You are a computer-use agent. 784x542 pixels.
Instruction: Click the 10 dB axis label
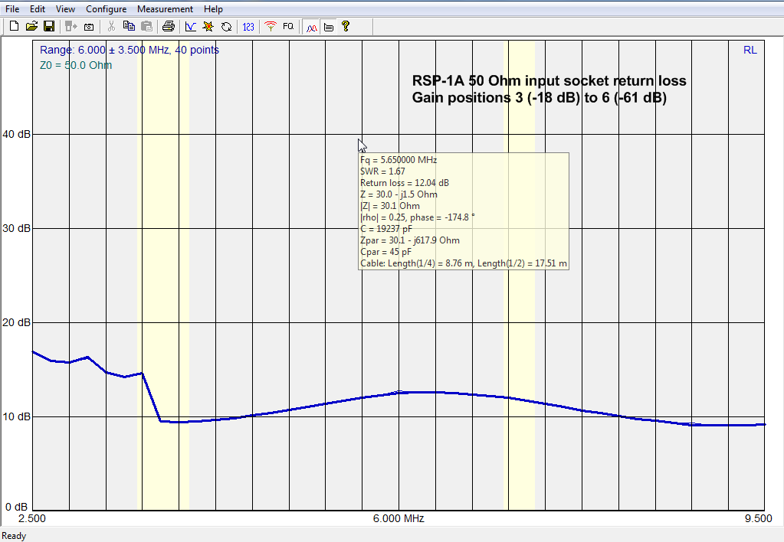pos(17,416)
